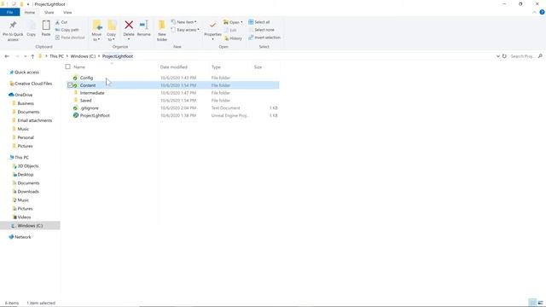Click the Help question mark icon
Image resolution: width=546 pixels, height=307 pixels.
(543, 12)
